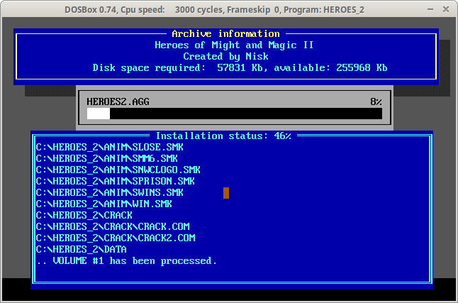
Task: Click the Created by Nisk line
Action: [x=225, y=56]
